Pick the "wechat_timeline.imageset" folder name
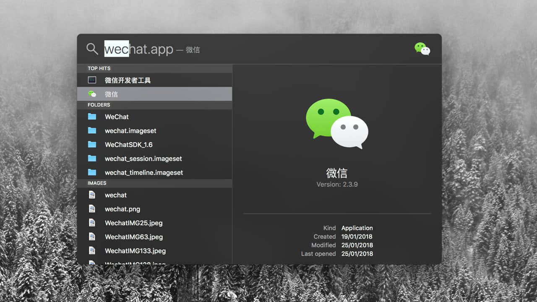This screenshot has height=302, width=537. [144, 172]
